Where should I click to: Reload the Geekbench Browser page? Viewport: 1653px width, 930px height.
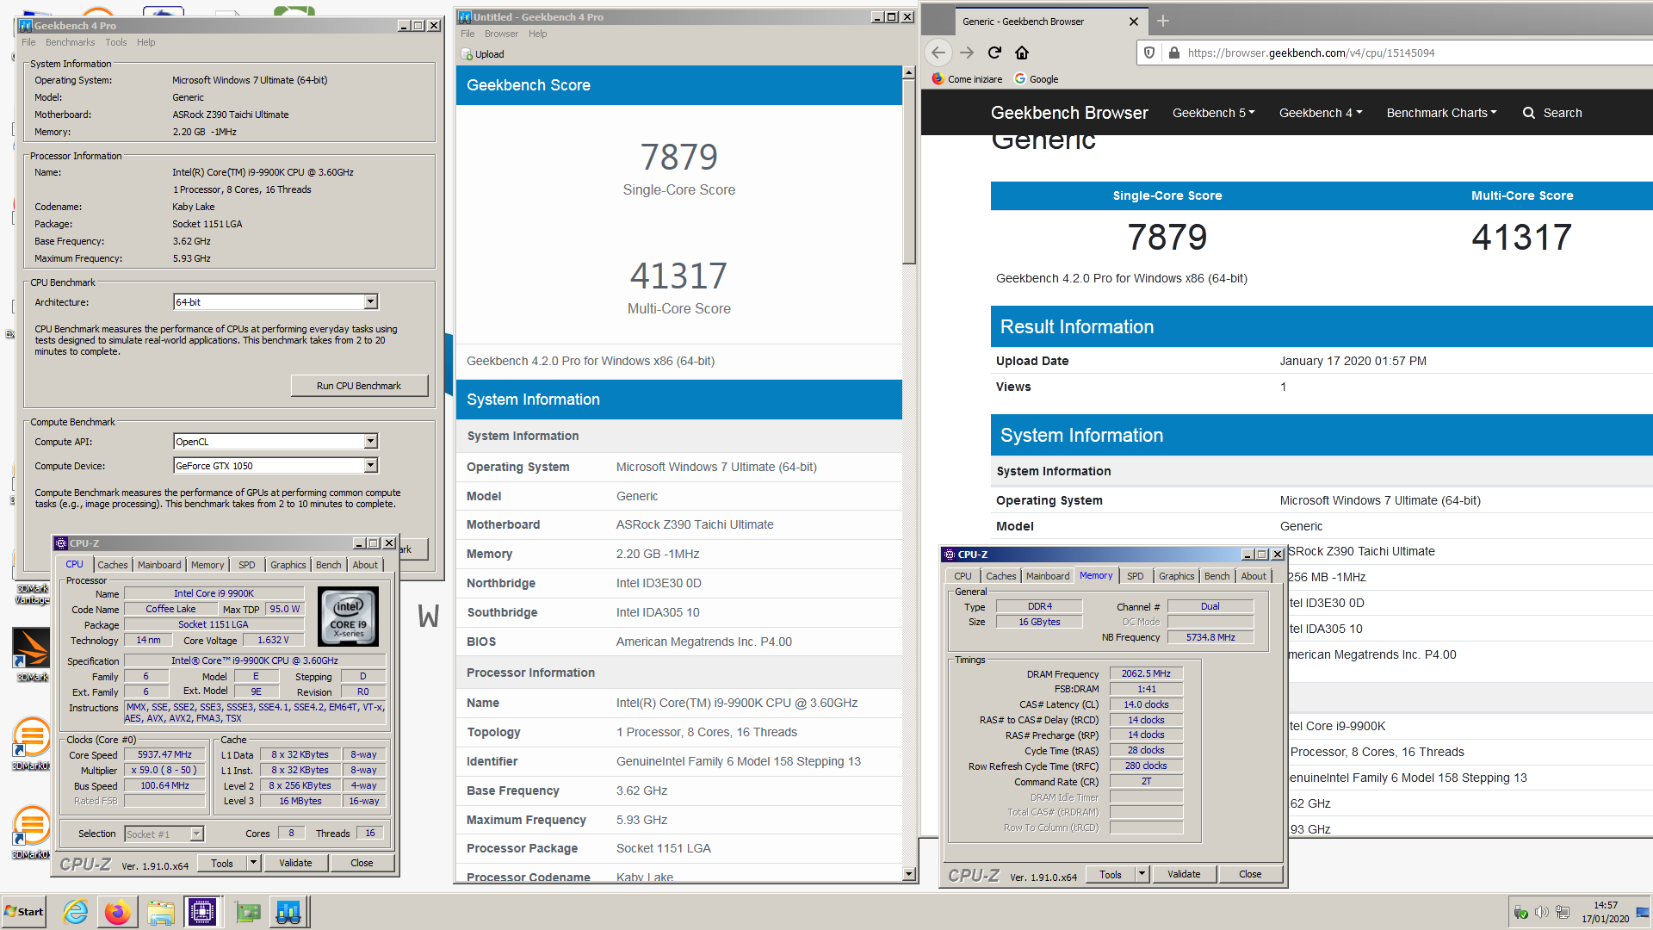994,53
